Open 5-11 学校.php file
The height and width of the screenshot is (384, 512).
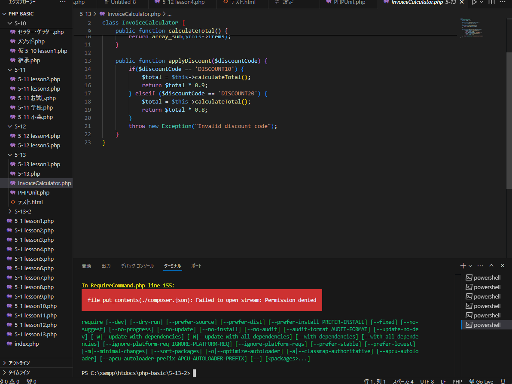click(36, 108)
